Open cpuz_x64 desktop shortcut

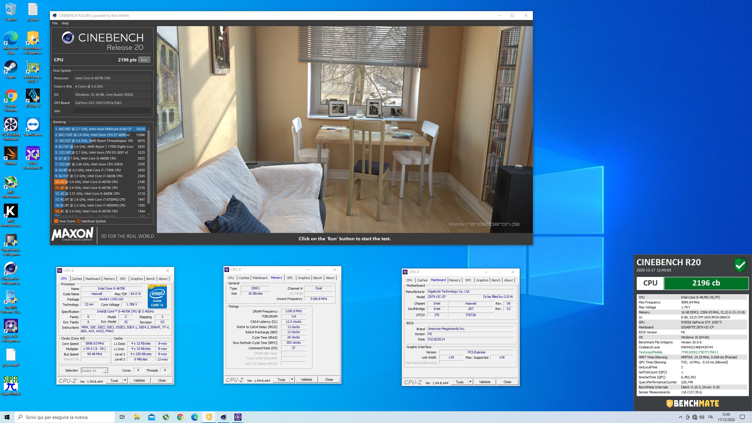pyautogui.click(x=11, y=331)
